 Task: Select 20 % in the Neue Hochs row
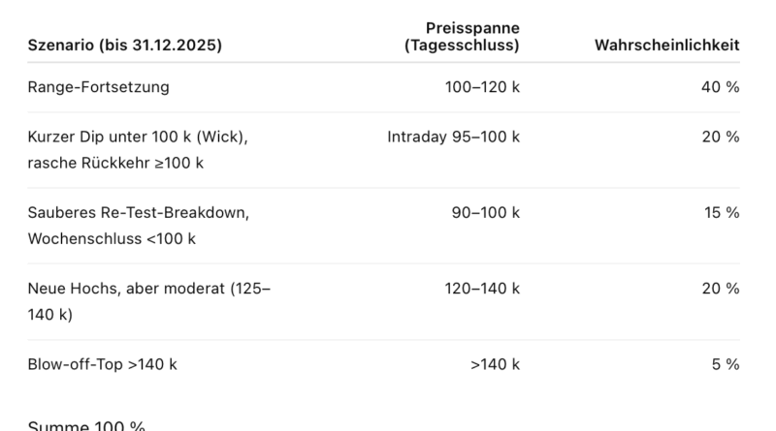(x=720, y=289)
